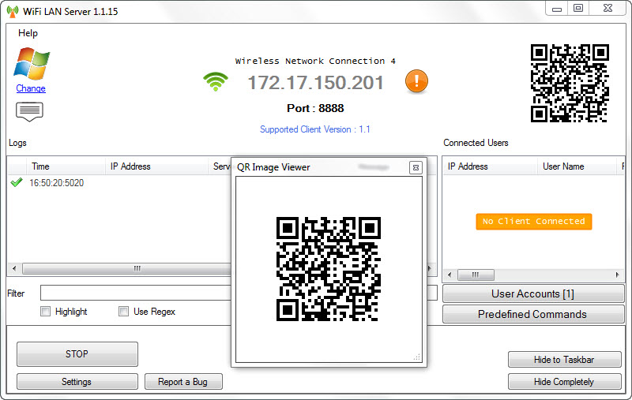Click the Change link under the Windows logo
The width and height of the screenshot is (632, 400).
(x=31, y=88)
